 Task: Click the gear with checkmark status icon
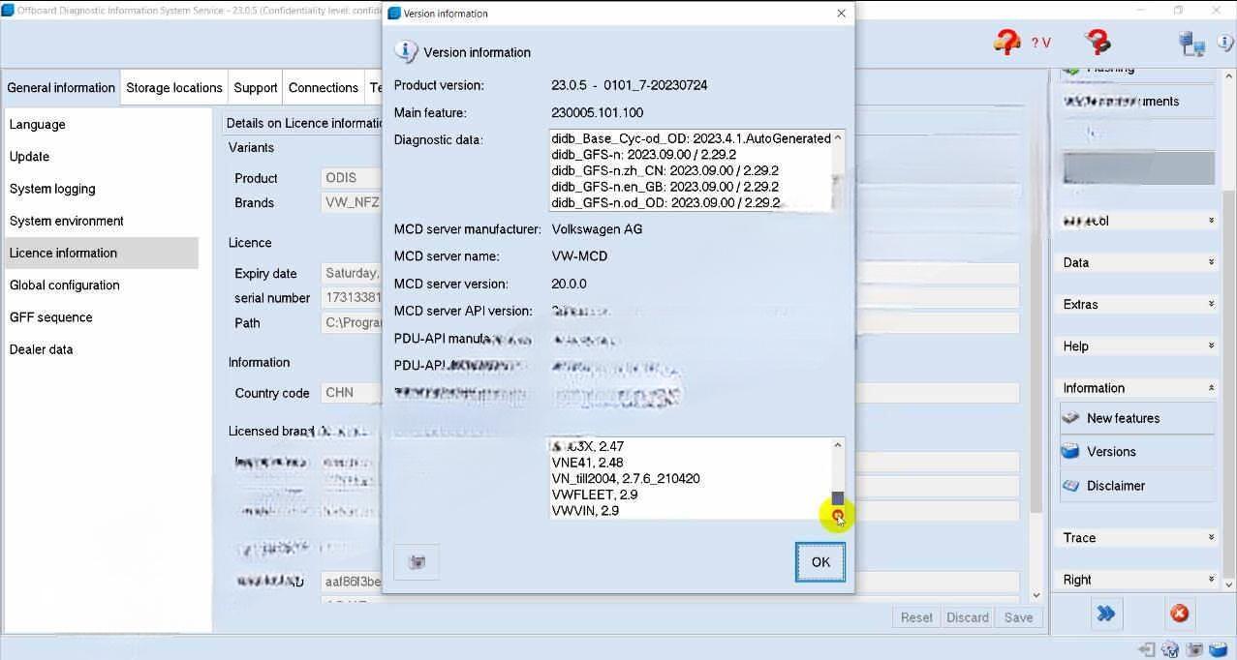(x=1170, y=650)
